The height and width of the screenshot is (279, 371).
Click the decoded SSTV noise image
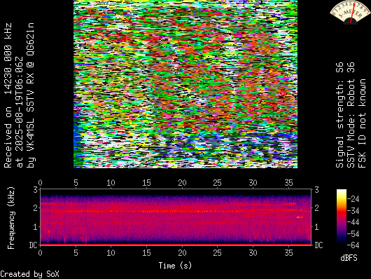click(185, 84)
